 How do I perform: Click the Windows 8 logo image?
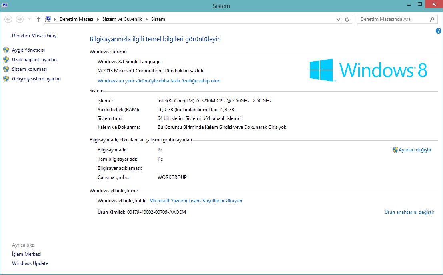coord(368,70)
